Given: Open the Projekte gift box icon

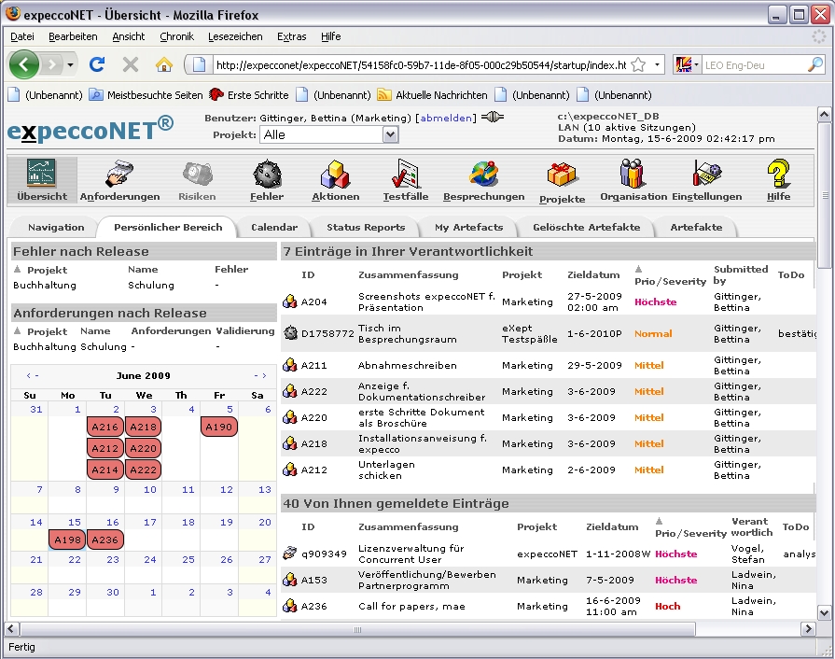Looking at the screenshot, I should 562,175.
